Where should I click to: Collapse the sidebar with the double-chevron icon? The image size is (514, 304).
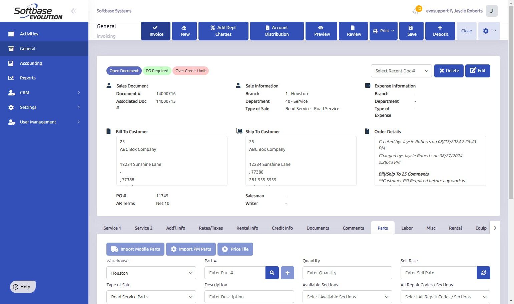point(74,11)
